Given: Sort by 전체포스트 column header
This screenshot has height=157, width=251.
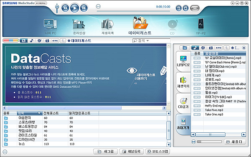Looking at the screenshot, I should coord(55,113).
